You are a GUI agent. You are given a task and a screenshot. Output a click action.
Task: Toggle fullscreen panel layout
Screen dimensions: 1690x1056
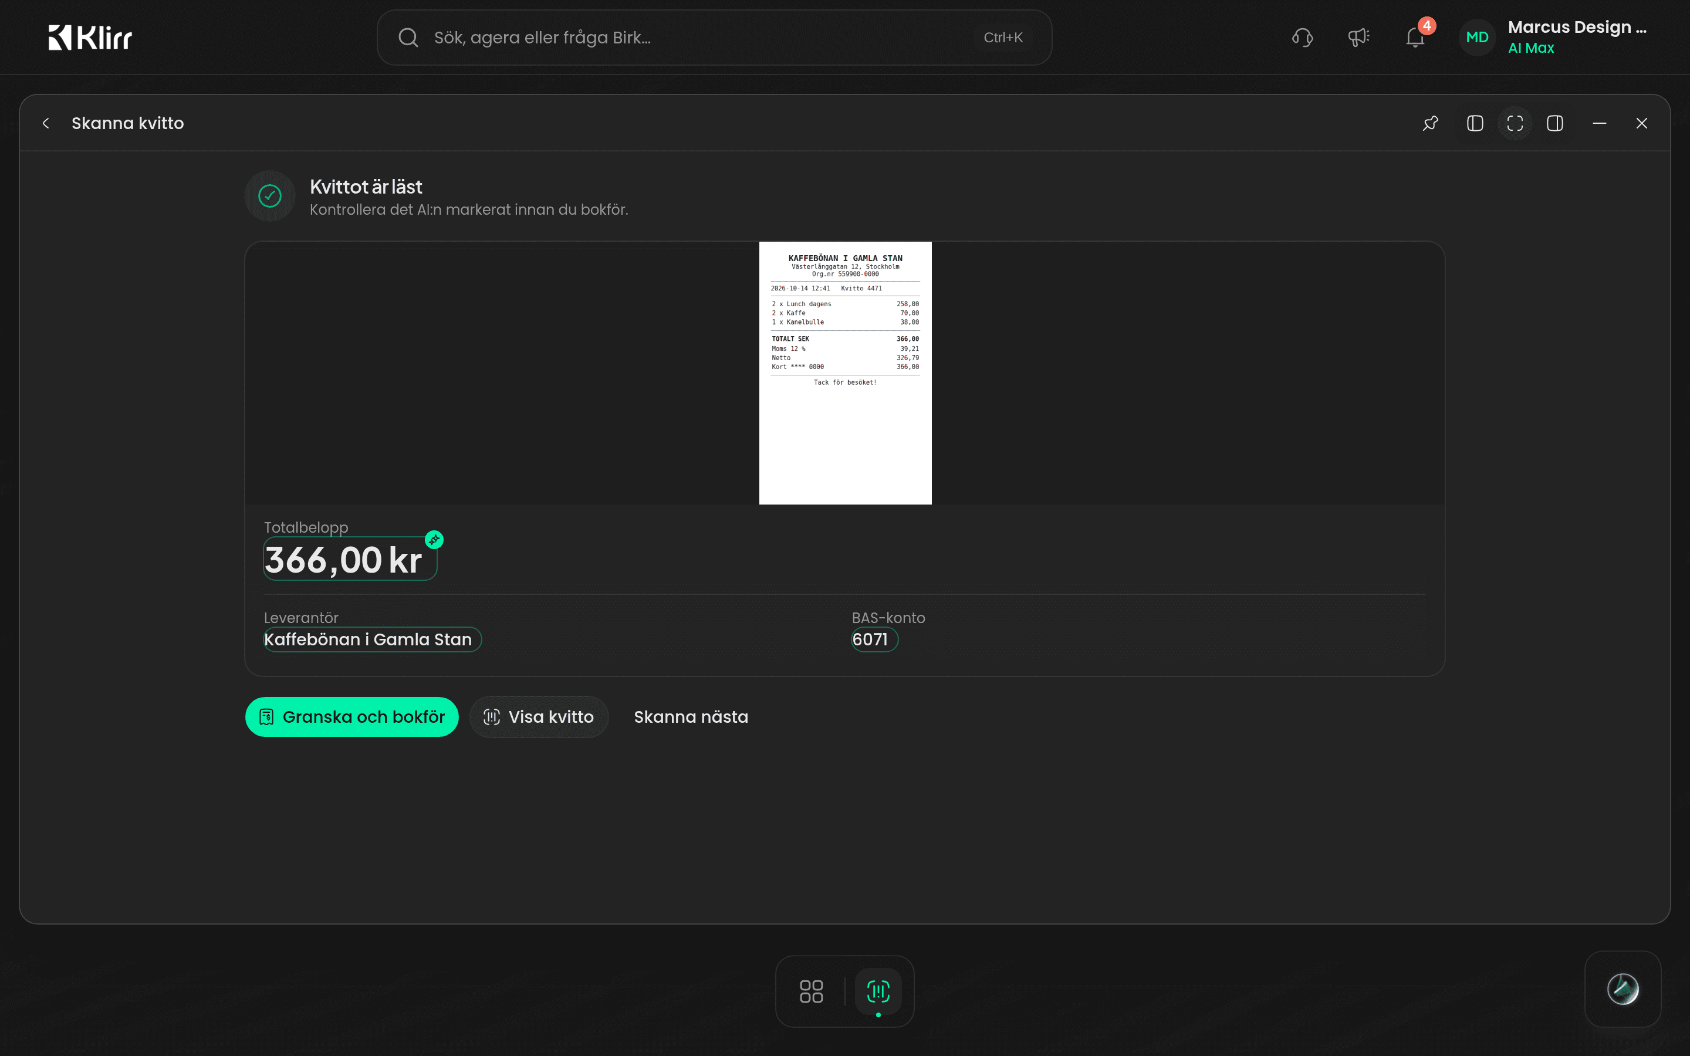(1515, 124)
